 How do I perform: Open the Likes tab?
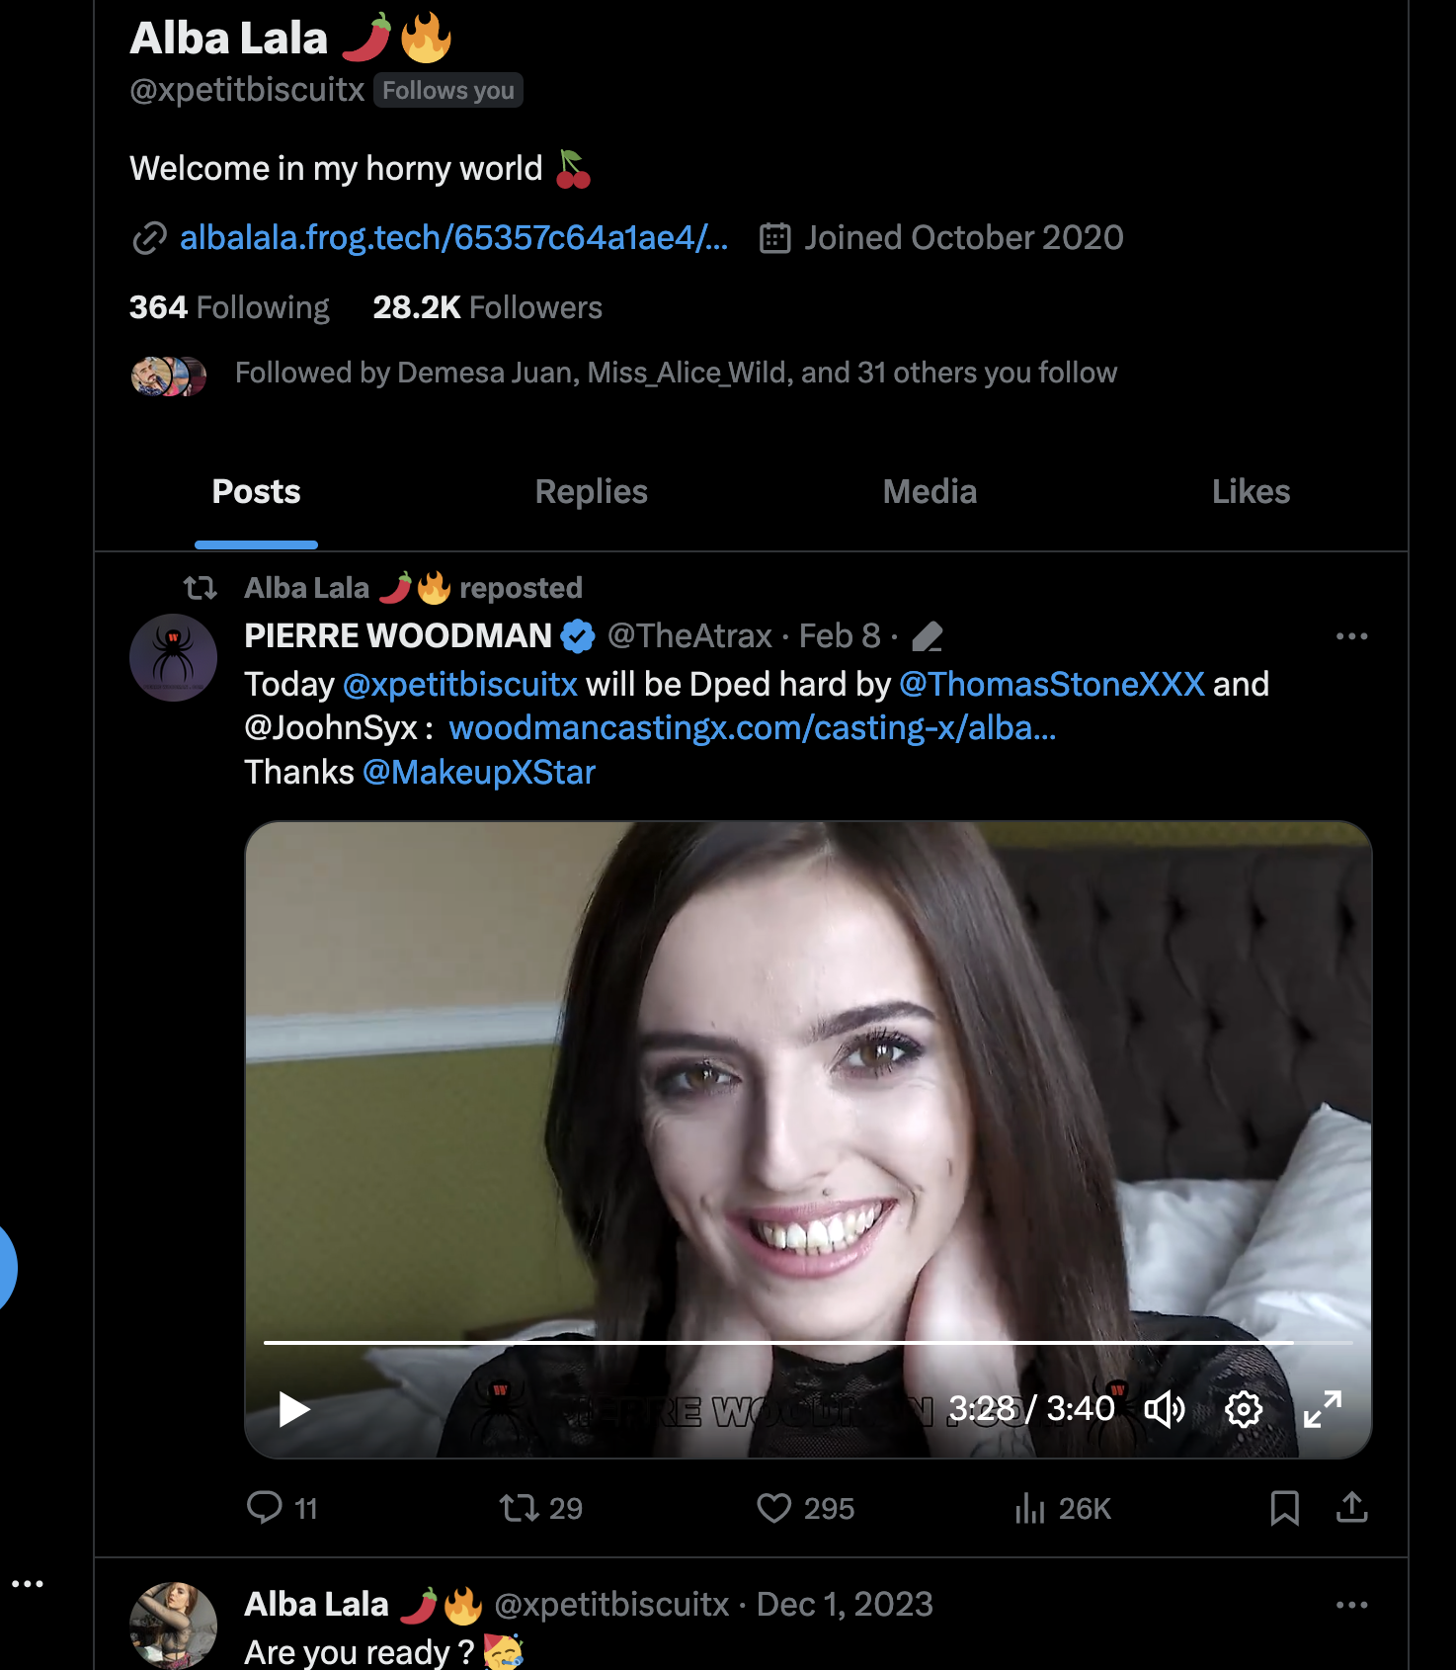tap(1251, 492)
